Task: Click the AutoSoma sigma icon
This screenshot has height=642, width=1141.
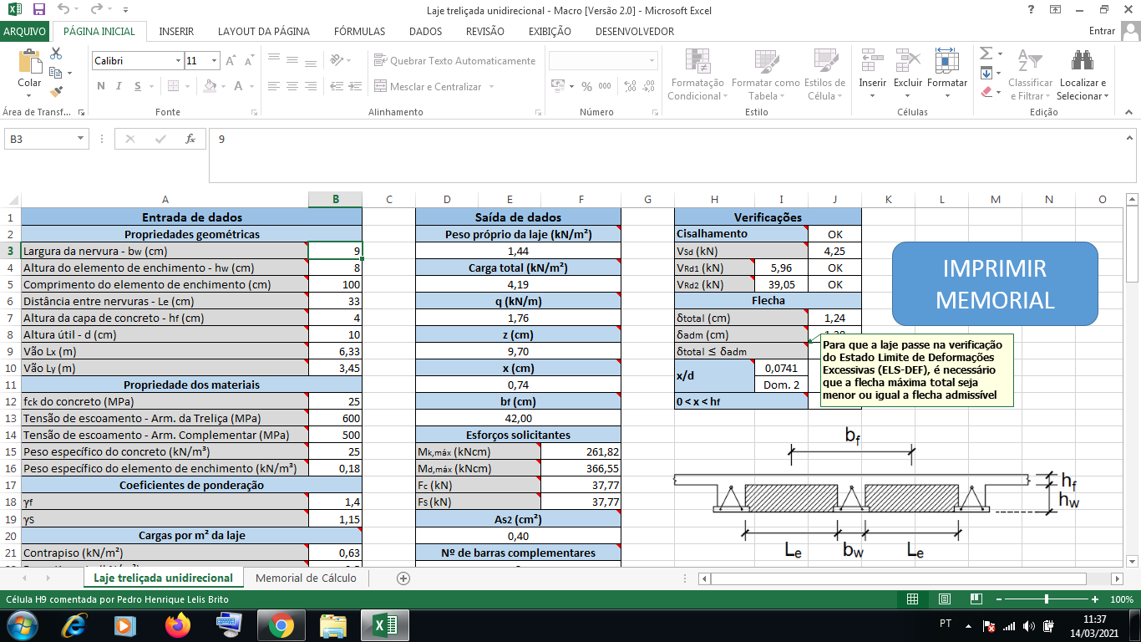Action: point(986,53)
